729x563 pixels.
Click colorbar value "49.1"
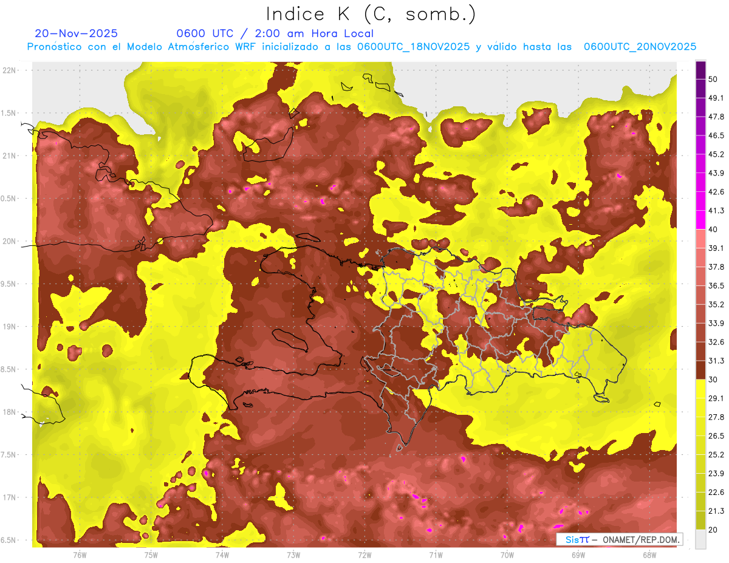point(716,98)
